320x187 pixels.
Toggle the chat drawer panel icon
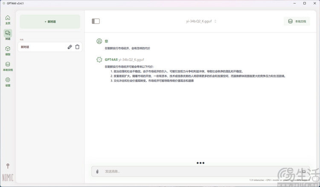(96, 21)
